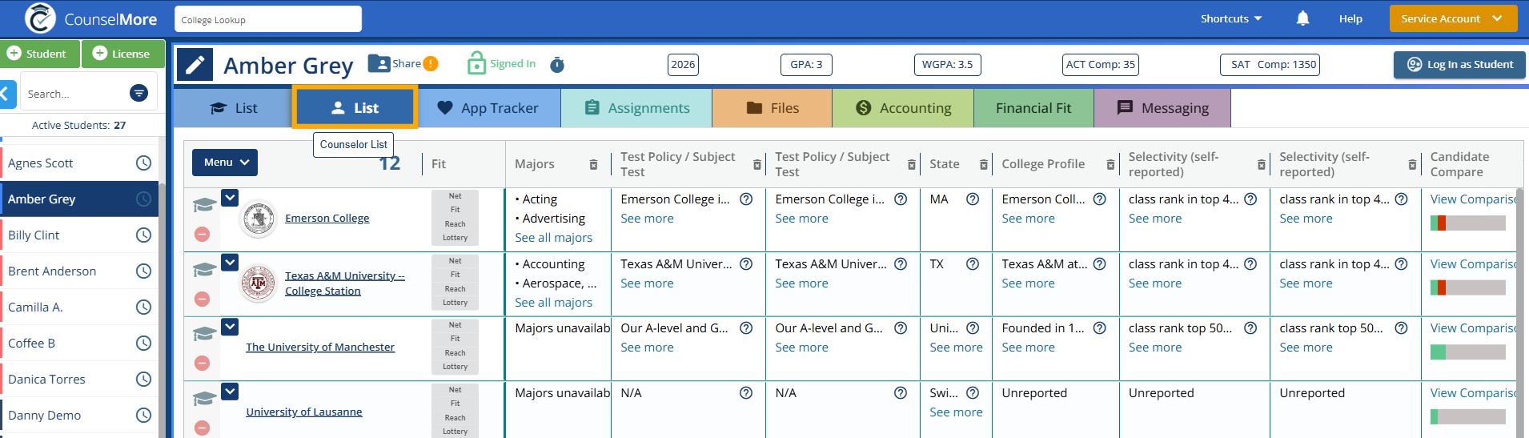
Task: Click the Student add button
Action: point(40,54)
